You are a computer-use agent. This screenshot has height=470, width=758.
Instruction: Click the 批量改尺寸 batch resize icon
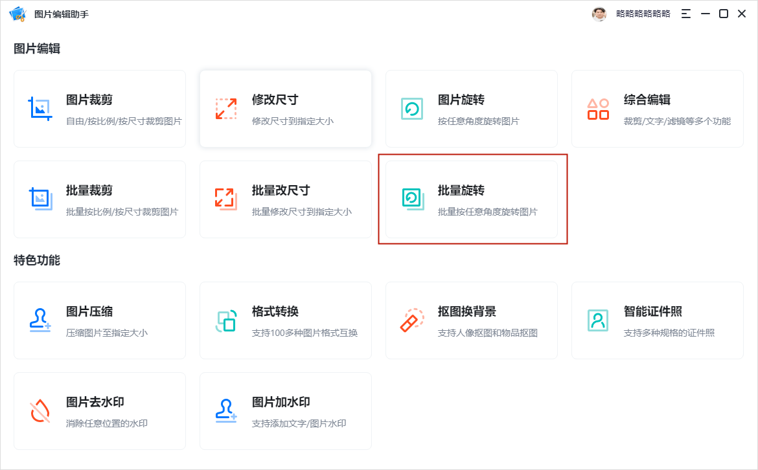[x=225, y=199]
